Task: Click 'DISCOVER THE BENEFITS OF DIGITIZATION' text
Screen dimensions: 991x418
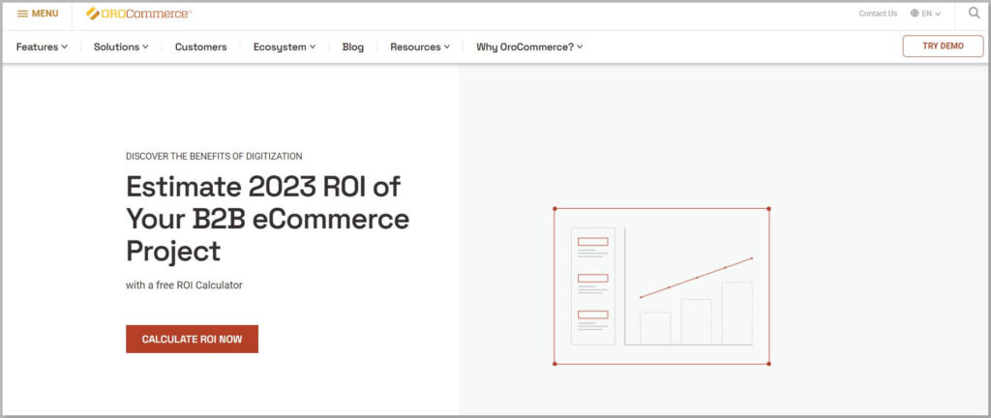Action: pos(214,156)
